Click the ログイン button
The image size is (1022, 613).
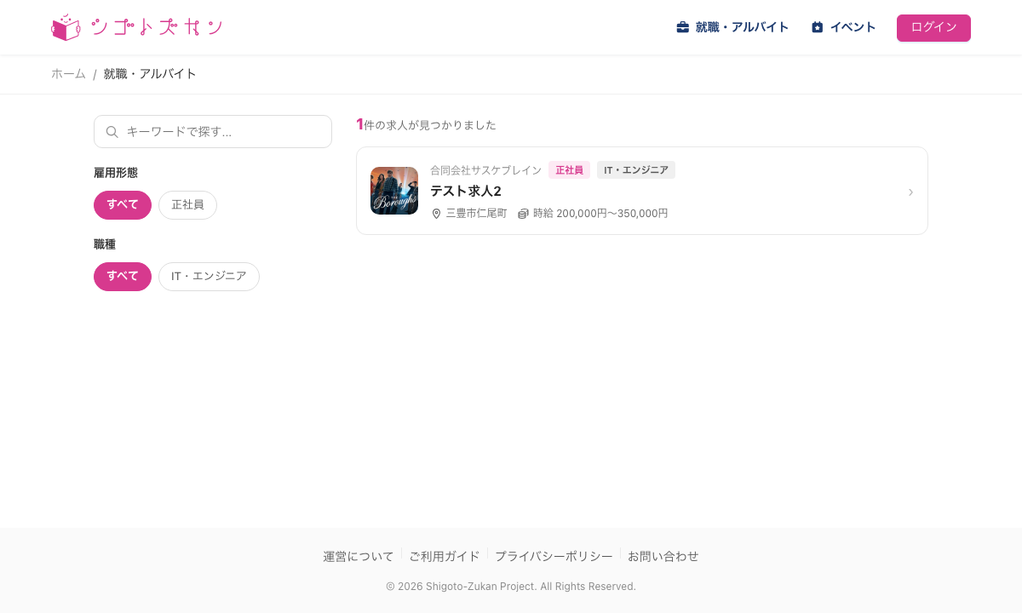tap(933, 28)
